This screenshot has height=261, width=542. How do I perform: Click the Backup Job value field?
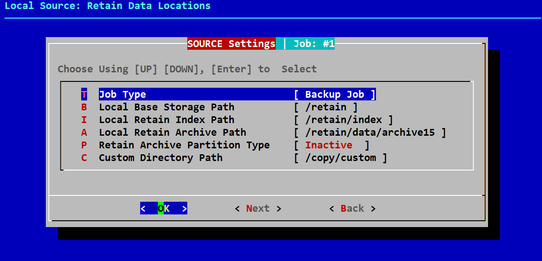coord(335,95)
